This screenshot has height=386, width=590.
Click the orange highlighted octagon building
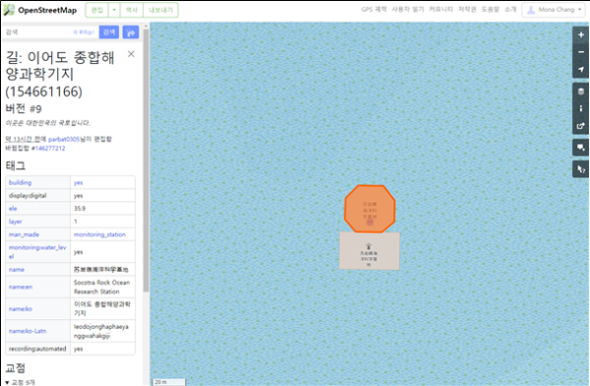(x=370, y=208)
